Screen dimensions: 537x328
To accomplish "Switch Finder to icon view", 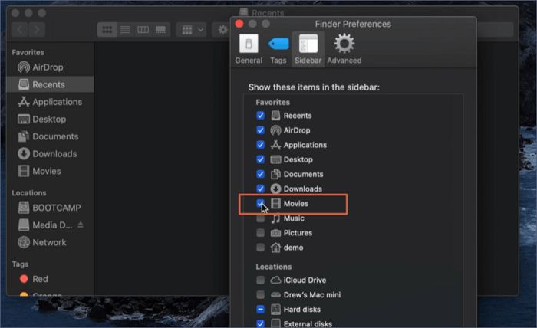I will [107, 29].
